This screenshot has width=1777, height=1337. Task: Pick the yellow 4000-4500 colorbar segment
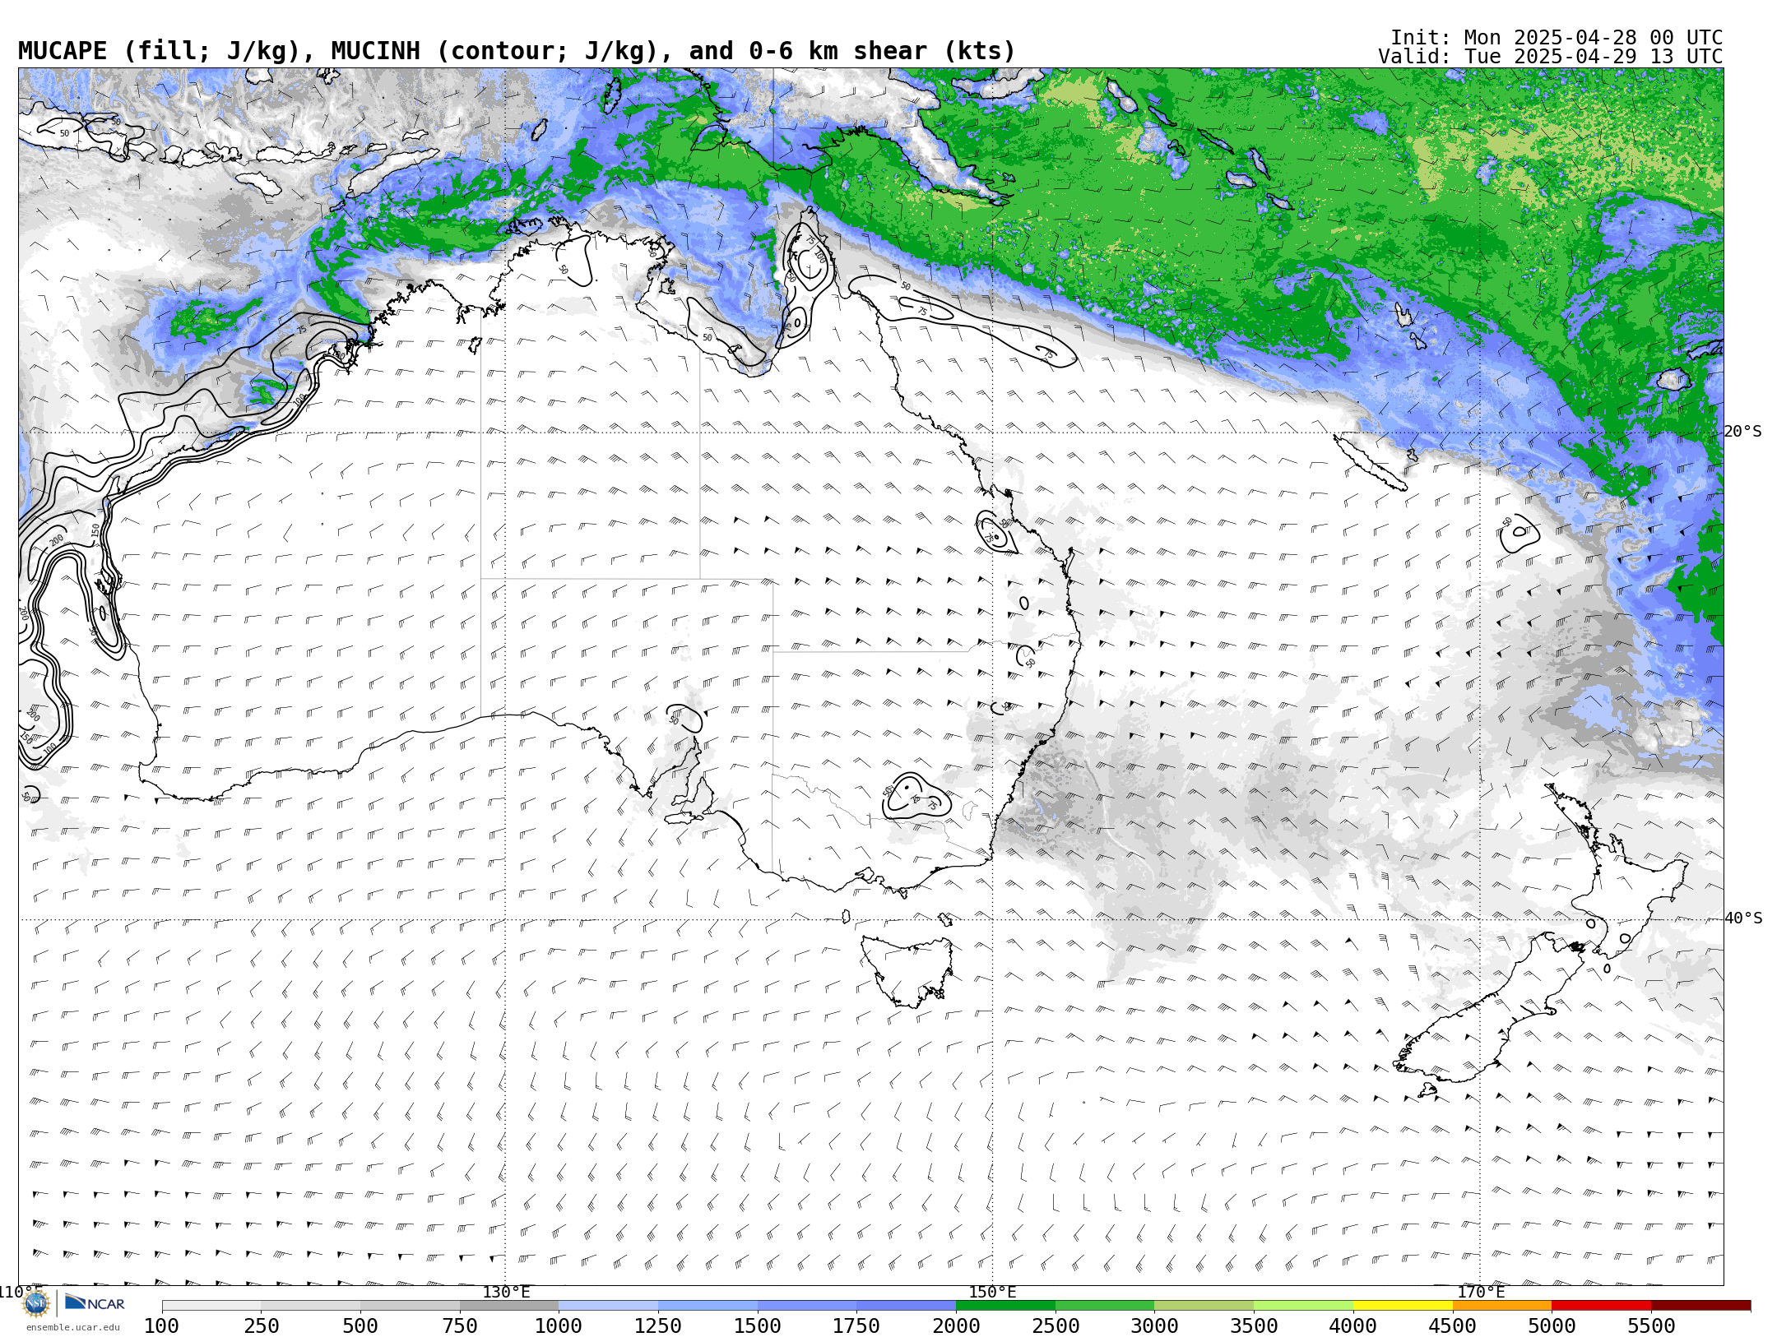[x=1403, y=1306]
